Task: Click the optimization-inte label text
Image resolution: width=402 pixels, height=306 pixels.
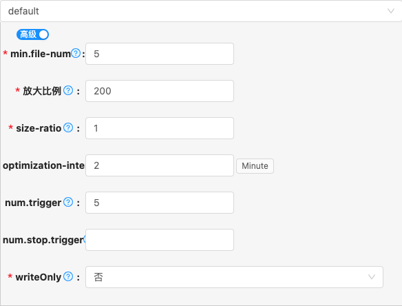Action: pos(43,165)
